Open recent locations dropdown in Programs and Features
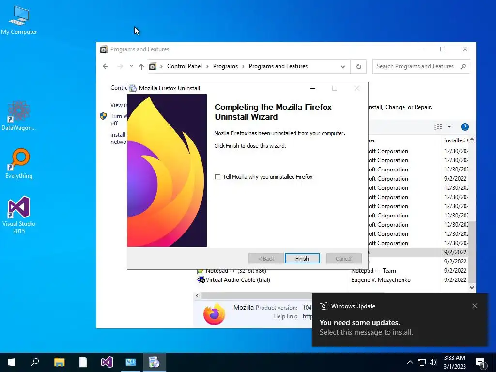Image resolution: width=496 pixels, height=372 pixels. point(131,66)
